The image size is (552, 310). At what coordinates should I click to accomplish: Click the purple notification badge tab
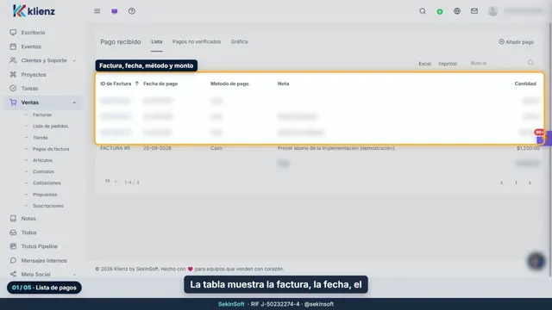(x=544, y=138)
